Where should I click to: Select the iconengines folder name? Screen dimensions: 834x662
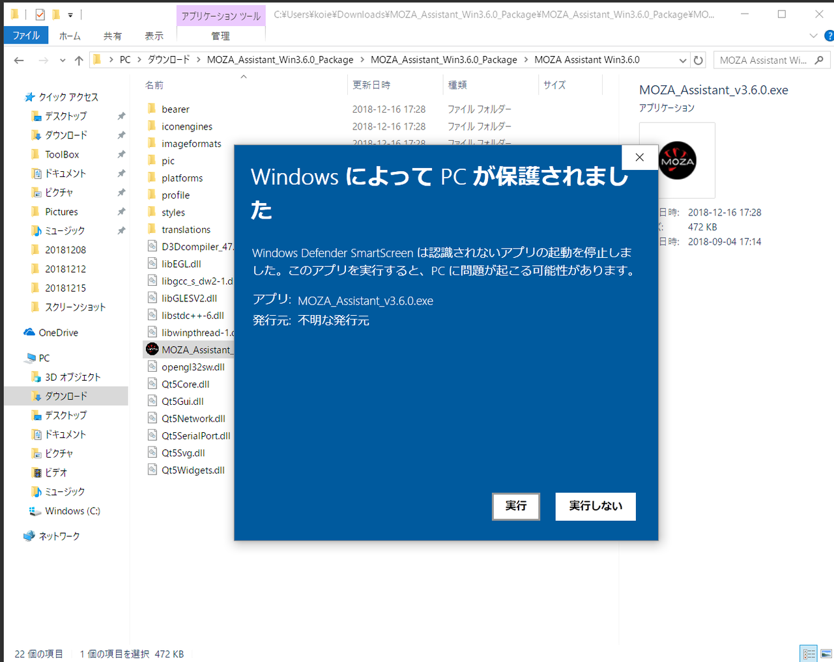[187, 126]
